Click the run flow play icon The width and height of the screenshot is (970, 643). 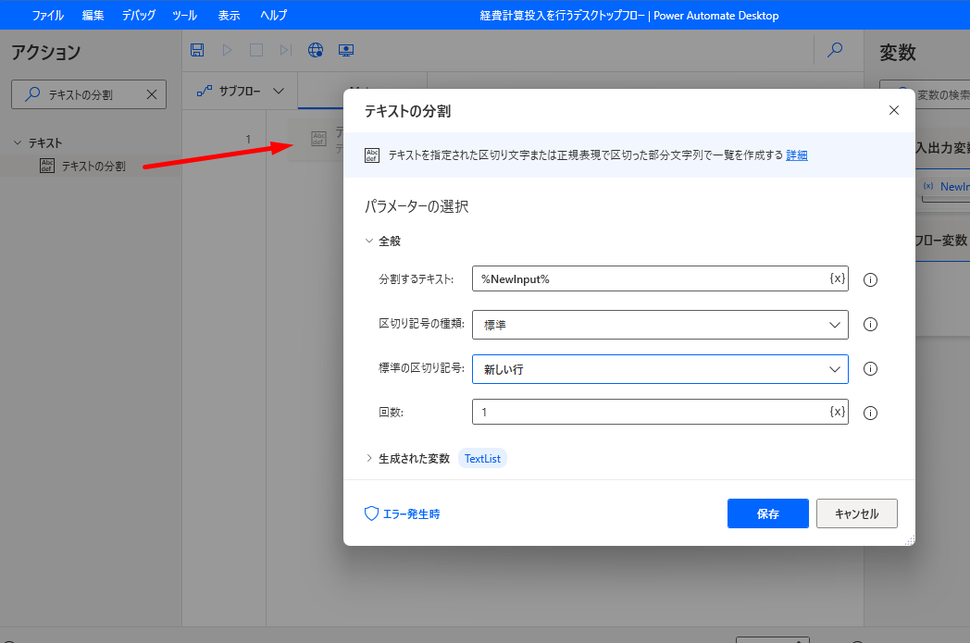point(227,50)
